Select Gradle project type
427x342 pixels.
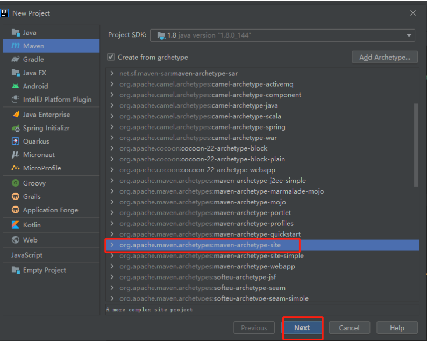point(51,59)
